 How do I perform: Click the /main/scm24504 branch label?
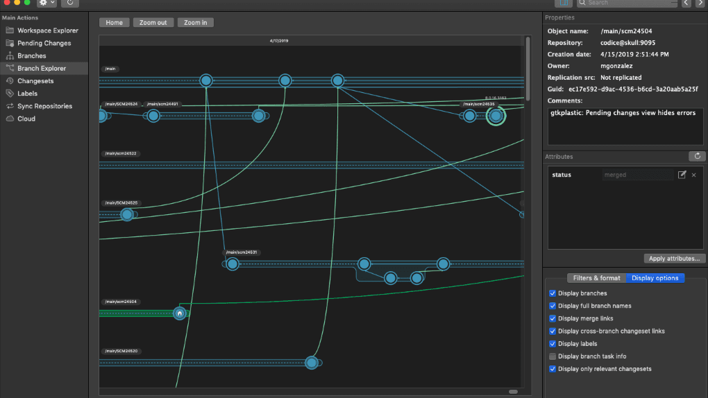coord(121,302)
